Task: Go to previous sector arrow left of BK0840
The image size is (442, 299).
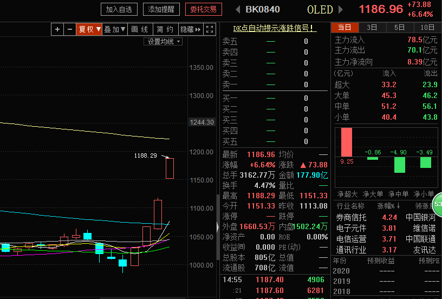Action: coord(238,10)
